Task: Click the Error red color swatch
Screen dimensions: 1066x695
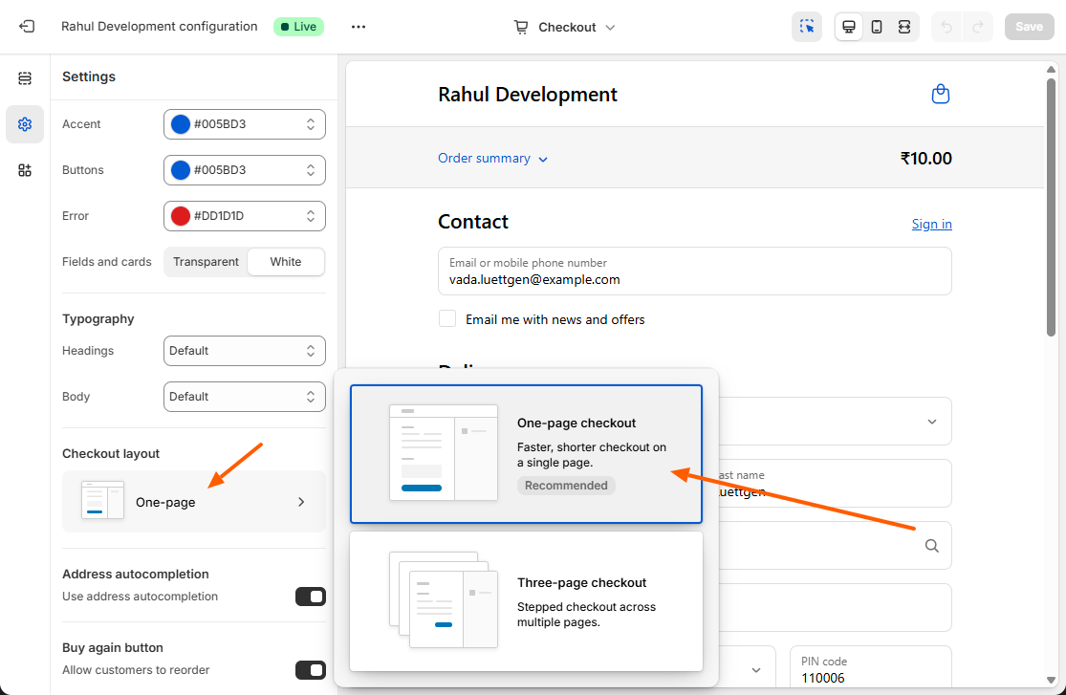Action: [180, 216]
